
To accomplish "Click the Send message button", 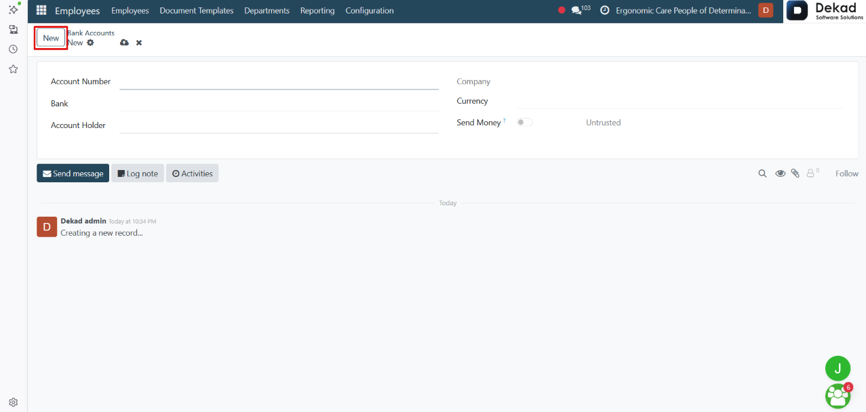I will [x=73, y=173].
